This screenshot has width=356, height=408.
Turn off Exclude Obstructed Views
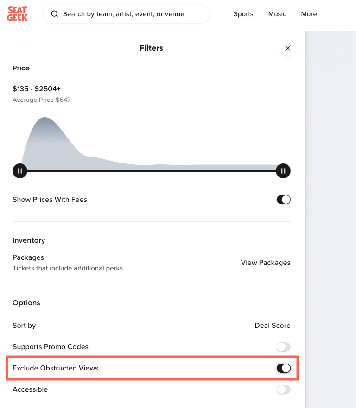coord(283,368)
